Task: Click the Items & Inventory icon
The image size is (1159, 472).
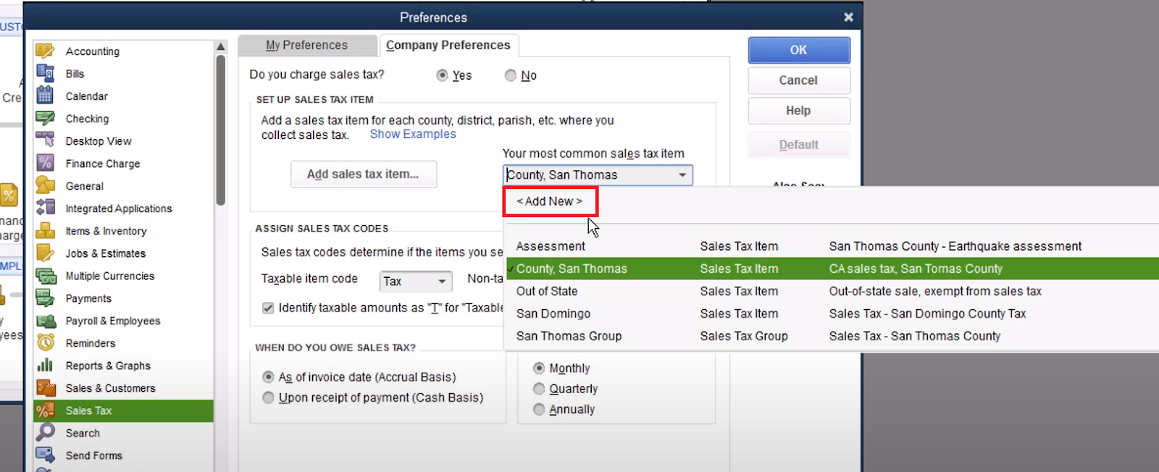Action: pyautogui.click(x=45, y=230)
